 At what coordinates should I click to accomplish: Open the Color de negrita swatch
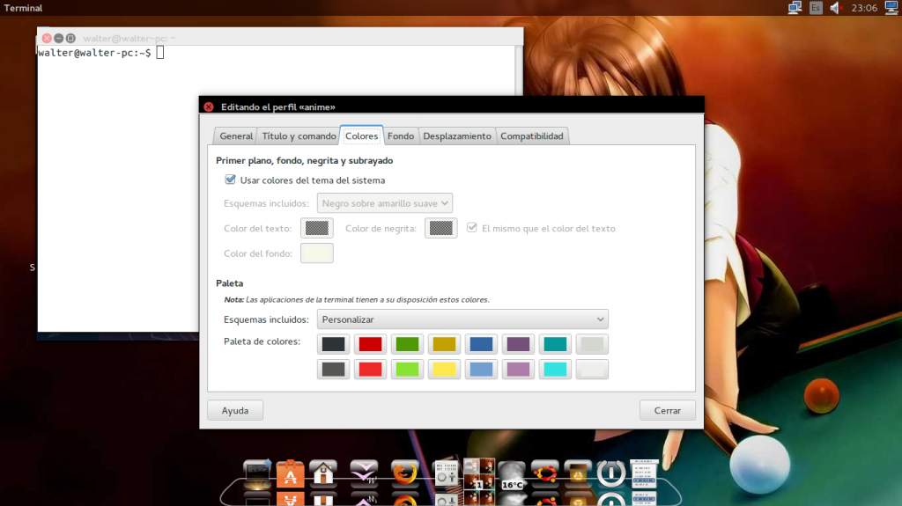coord(440,228)
